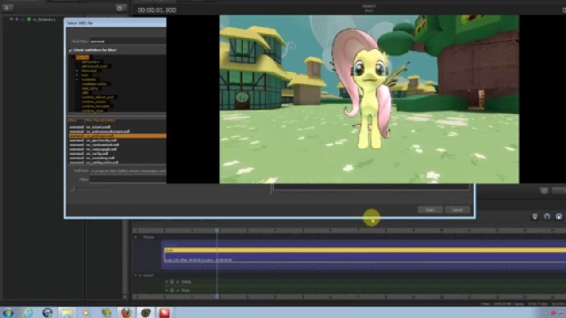The width and height of the screenshot is (566, 318).
Task: Toggle the 'Check subfolders for files' checkbox
Action: click(x=71, y=50)
